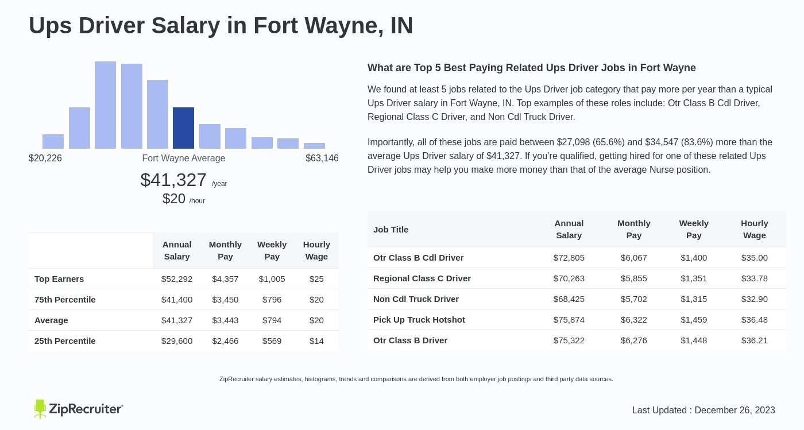Click 'Hourly Wage' header in related jobs table
Viewport: 804px width, 430px height.
pos(755,229)
